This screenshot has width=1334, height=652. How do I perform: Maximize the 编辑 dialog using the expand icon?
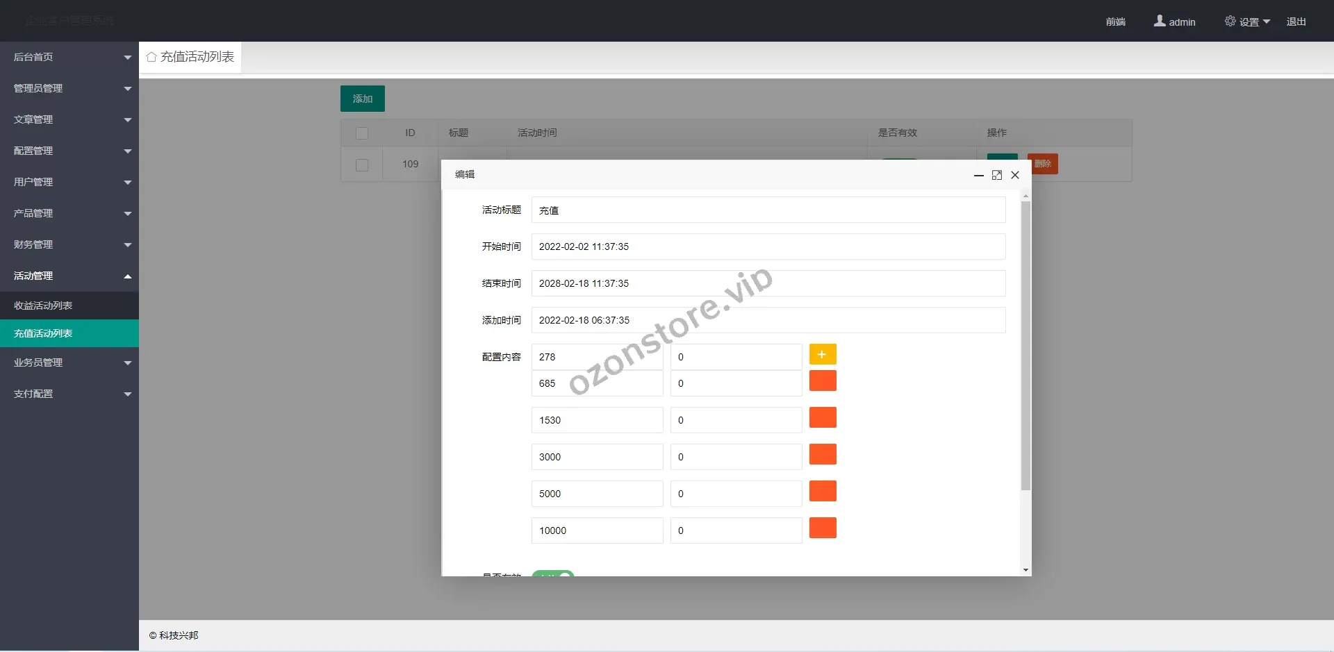(x=997, y=175)
